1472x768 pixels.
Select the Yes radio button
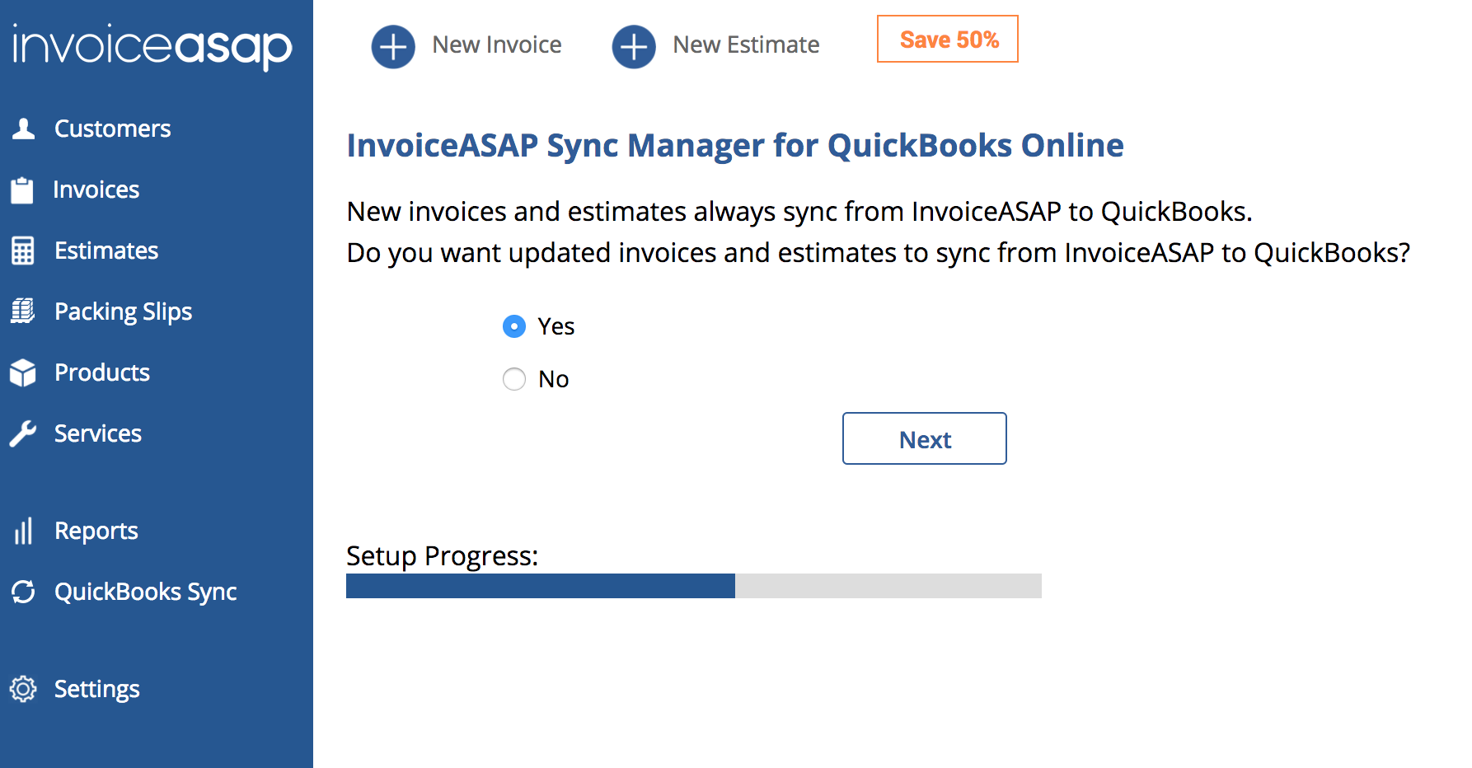click(x=514, y=326)
